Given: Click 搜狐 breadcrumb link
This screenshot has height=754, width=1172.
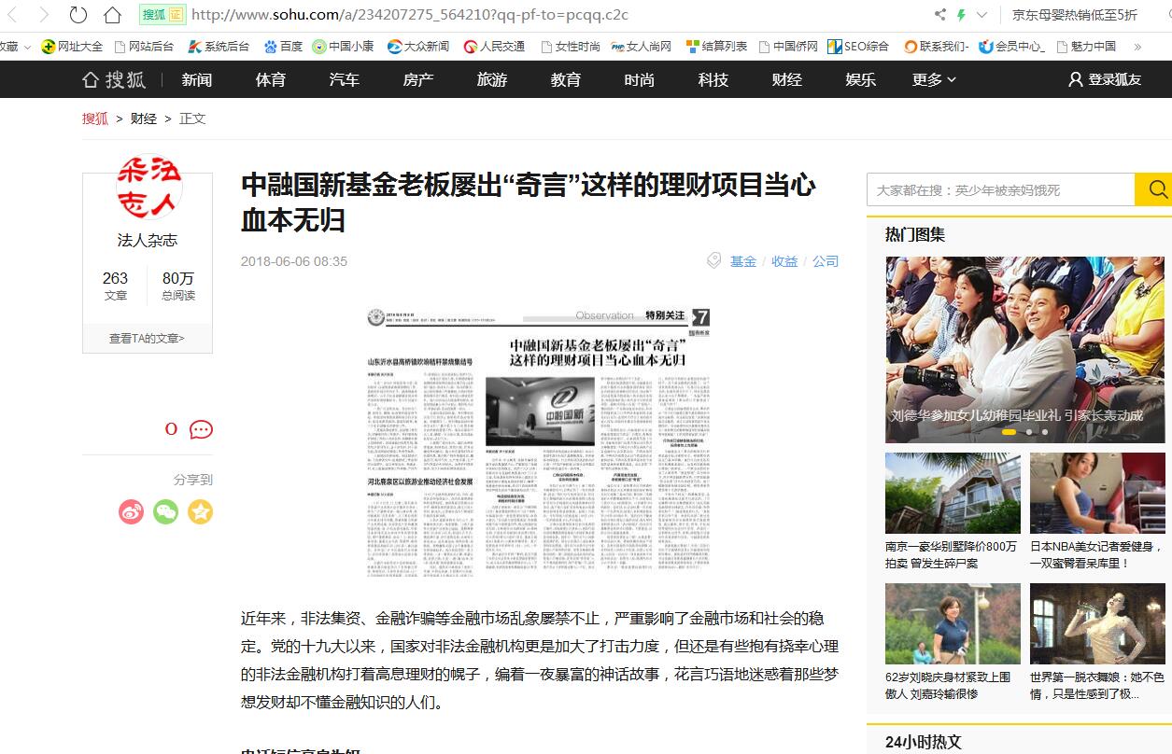Looking at the screenshot, I should (95, 119).
